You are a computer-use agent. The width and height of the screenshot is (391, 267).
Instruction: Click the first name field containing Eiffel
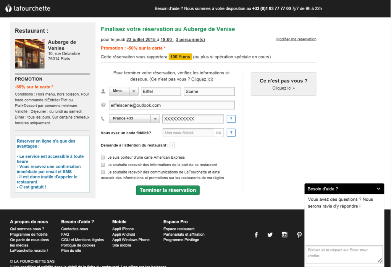161,92
